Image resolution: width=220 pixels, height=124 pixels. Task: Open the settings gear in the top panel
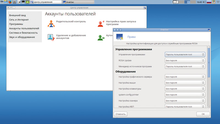[x=15, y=2]
